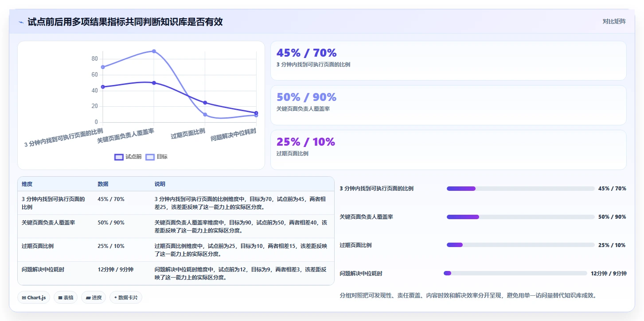644x321 pixels.
Task: Select the 45% / 70% headline card value
Action: click(x=306, y=53)
